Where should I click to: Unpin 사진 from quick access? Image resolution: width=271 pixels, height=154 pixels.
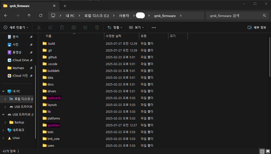[x=31, y=45]
